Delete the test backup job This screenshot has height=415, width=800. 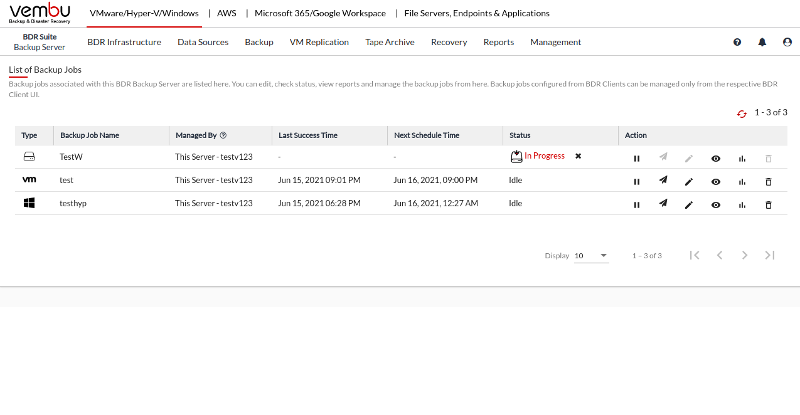coord(768,182)
